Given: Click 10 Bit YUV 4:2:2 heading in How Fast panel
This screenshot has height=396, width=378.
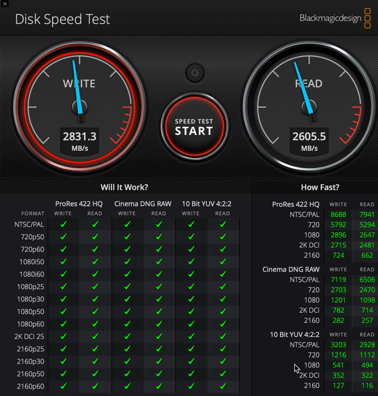Looking at the screenshot, I should (x=295, y=335).
